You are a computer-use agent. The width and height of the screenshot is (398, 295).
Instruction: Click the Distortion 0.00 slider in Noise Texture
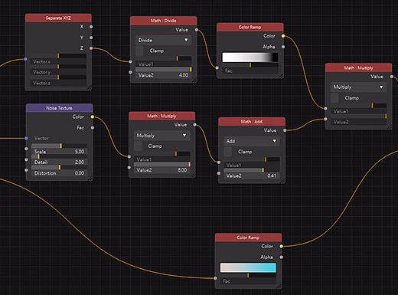coord(60,171)
